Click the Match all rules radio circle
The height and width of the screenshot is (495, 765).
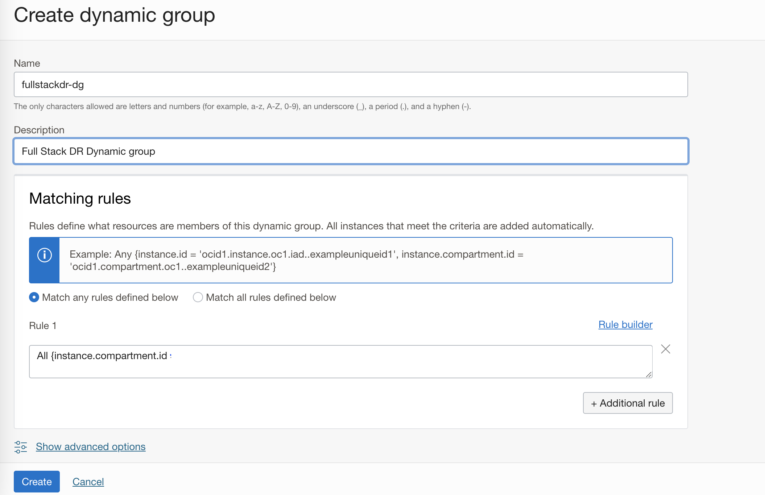tap(198, 297)
